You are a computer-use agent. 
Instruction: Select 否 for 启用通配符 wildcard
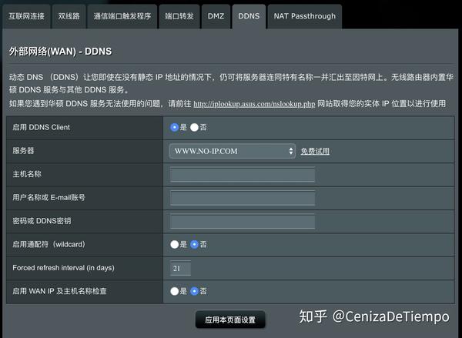[x=195, y=244]
